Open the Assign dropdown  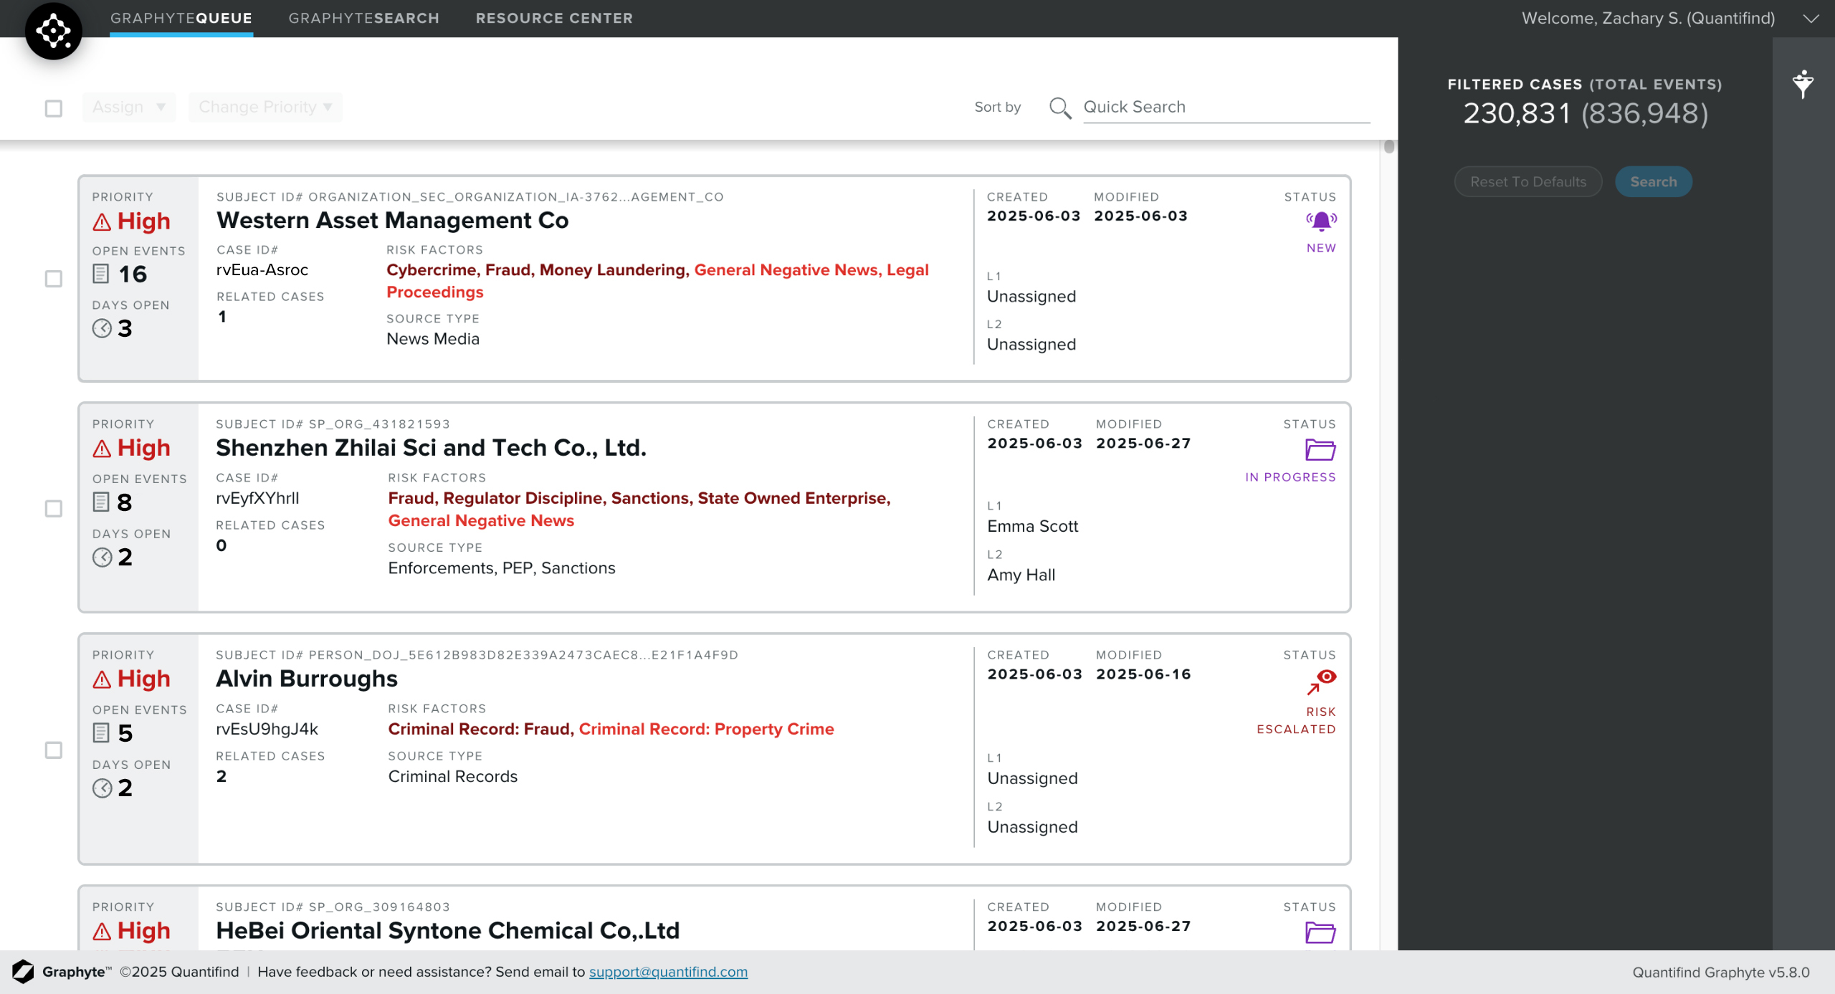pos(129,107)
